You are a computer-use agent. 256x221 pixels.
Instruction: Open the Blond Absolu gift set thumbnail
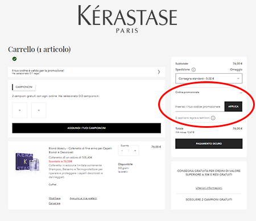click(27, 162)
